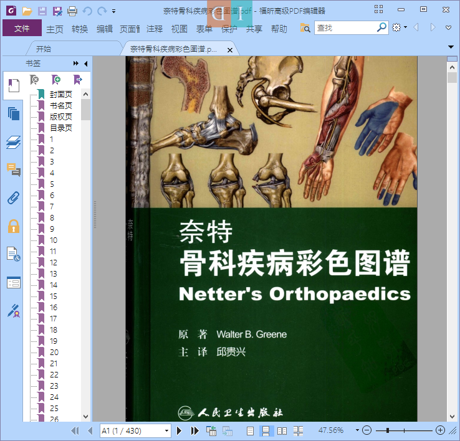Screen dimensions: 460x441
Task: Select continuous page view mode
Action: pos(266,430)
